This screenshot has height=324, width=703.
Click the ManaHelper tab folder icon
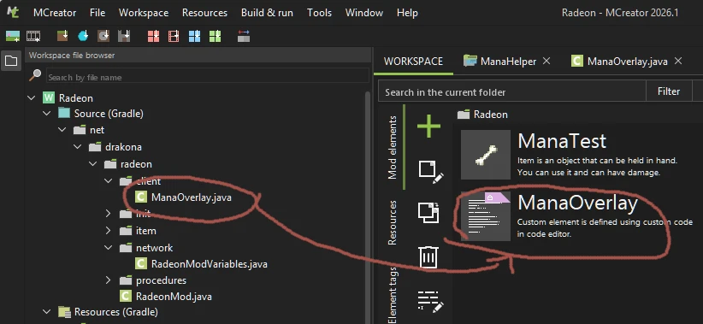(470, 61)
